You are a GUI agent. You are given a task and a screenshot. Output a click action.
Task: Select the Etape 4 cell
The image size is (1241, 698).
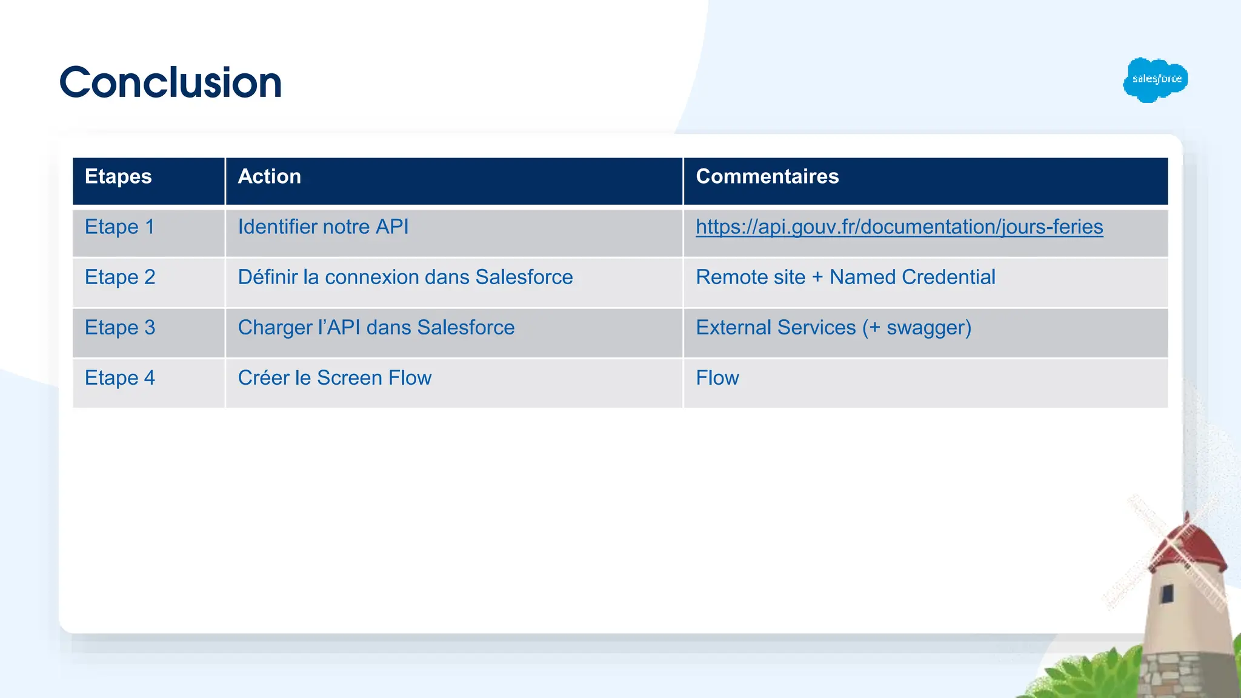(148, 384)
